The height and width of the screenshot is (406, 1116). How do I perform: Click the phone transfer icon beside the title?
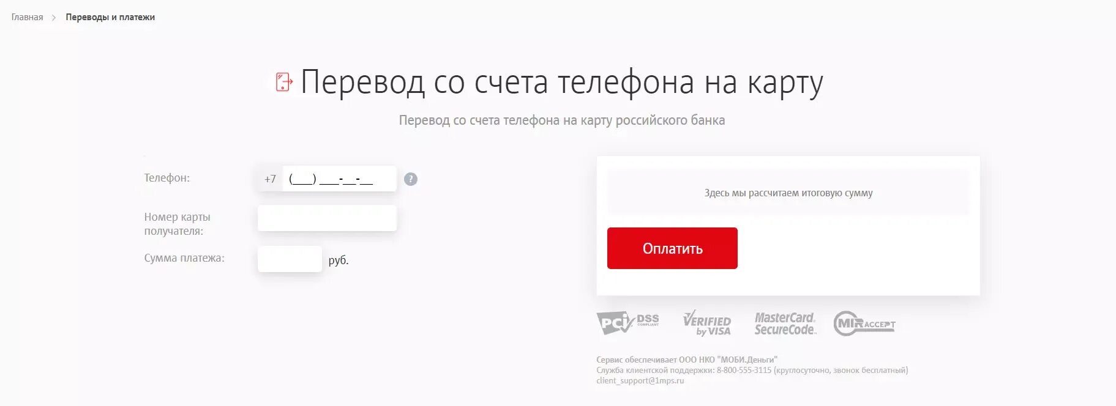(284, 82)
